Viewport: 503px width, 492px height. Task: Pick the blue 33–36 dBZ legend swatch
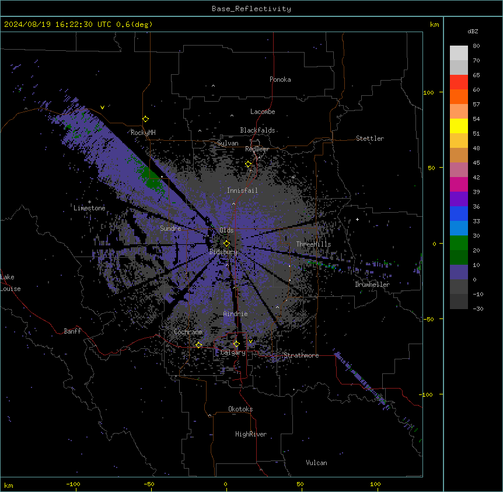(x=459, y=213)
